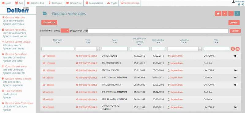The width and height of the screenshot is (245, 113).
Task: Open the Gestion de stock tab
Action: [x=36, y=3]
